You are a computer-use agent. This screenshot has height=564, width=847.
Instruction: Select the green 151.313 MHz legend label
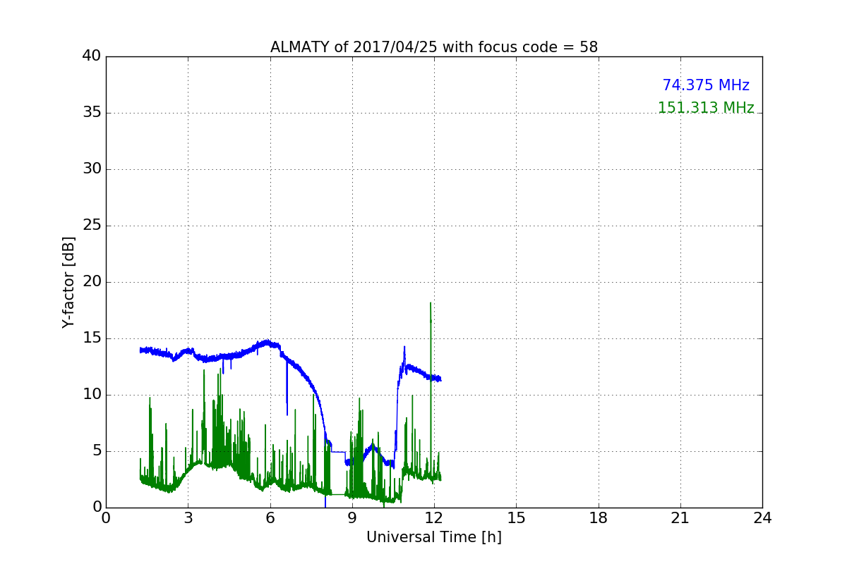point(706,108)
